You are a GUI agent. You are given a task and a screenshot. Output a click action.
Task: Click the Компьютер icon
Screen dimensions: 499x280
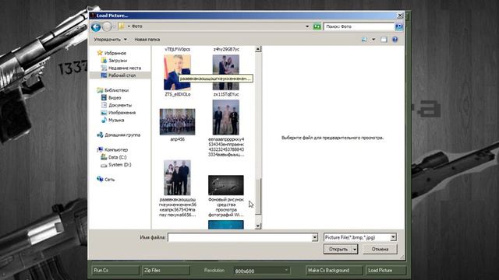100,149
